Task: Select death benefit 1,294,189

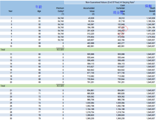Action: point(151,28)
